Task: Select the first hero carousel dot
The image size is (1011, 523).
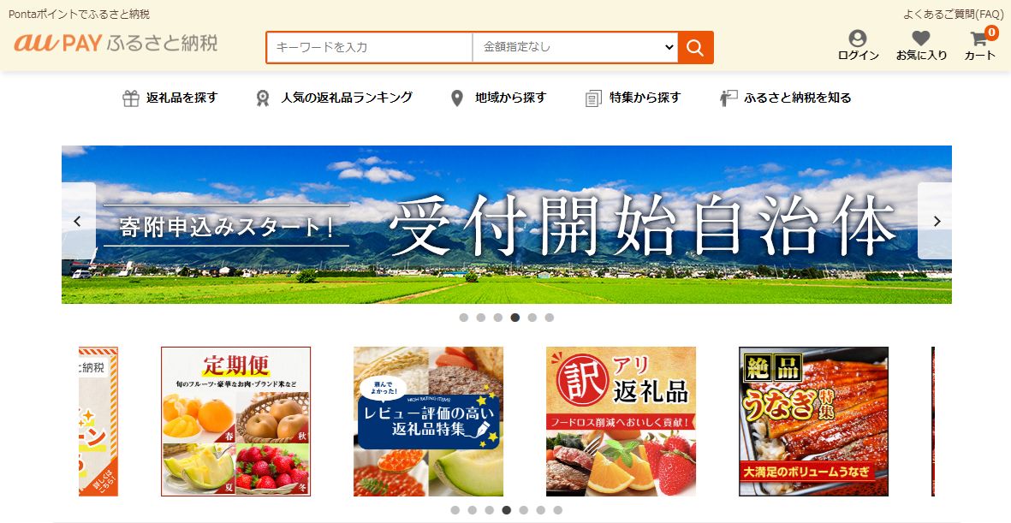Action: [464, 318]
